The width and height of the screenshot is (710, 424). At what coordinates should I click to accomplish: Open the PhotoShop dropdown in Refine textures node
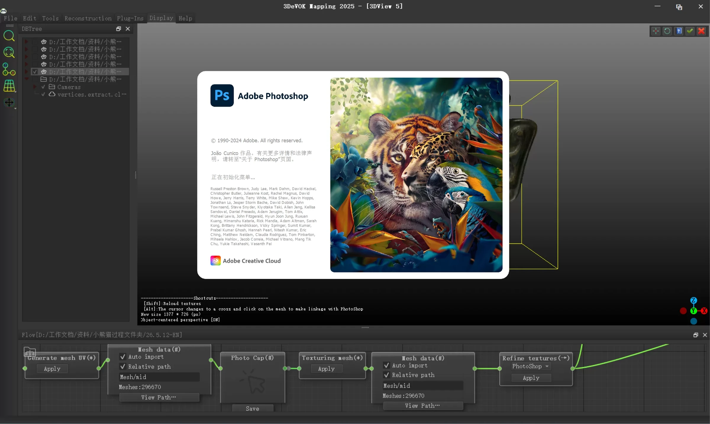click(531, 366)
